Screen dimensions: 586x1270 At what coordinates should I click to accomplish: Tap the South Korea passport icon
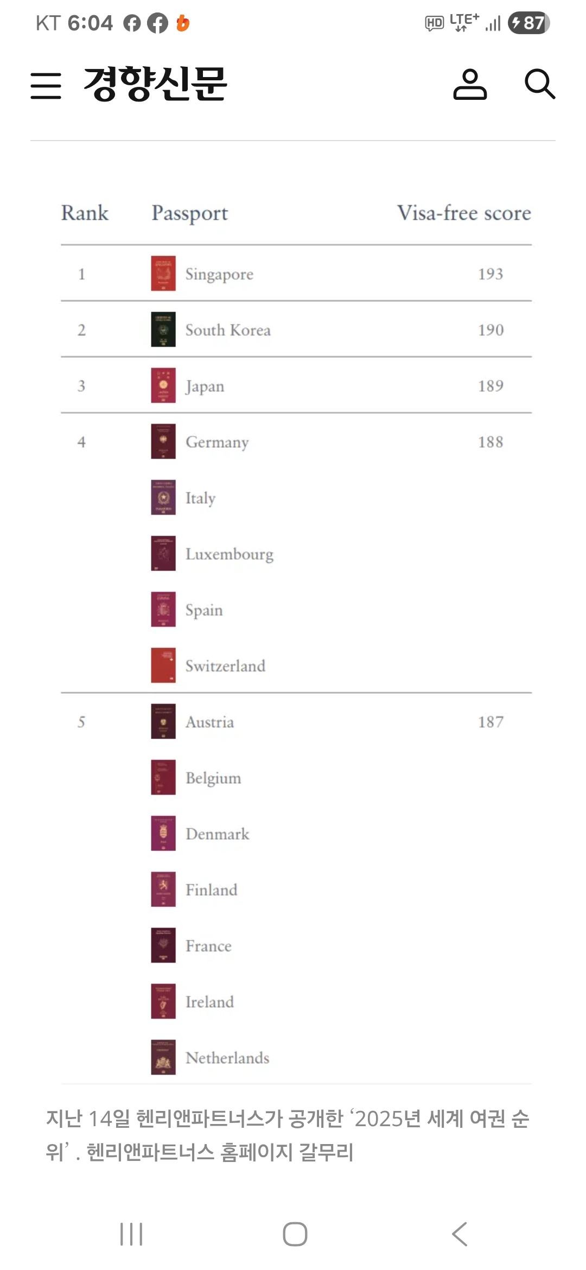coord(163,329)
